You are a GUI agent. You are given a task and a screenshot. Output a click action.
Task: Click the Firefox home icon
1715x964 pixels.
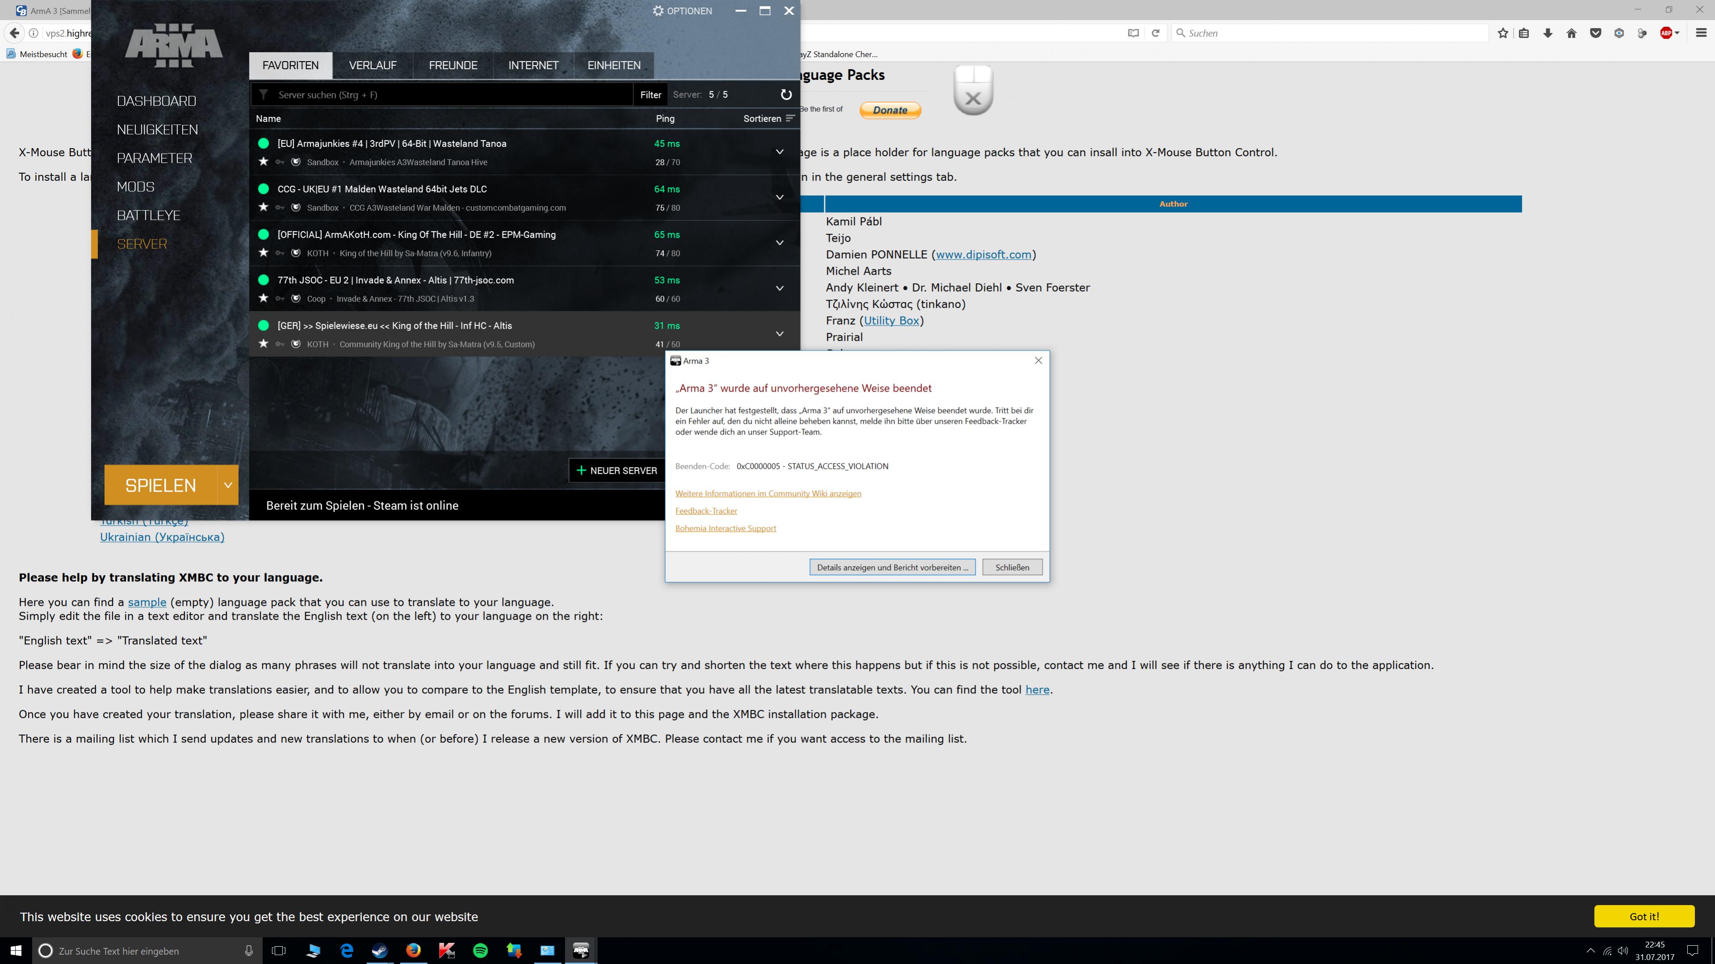(x=1571, y=33)
